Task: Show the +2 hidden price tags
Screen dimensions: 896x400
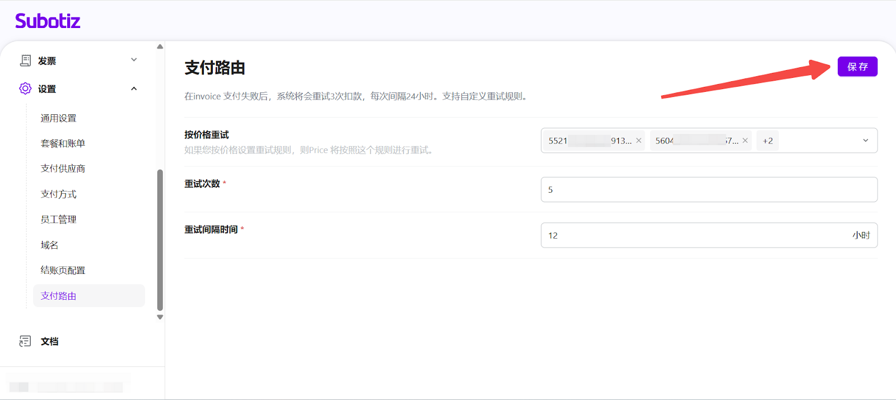Action: (x=767, y=141)
